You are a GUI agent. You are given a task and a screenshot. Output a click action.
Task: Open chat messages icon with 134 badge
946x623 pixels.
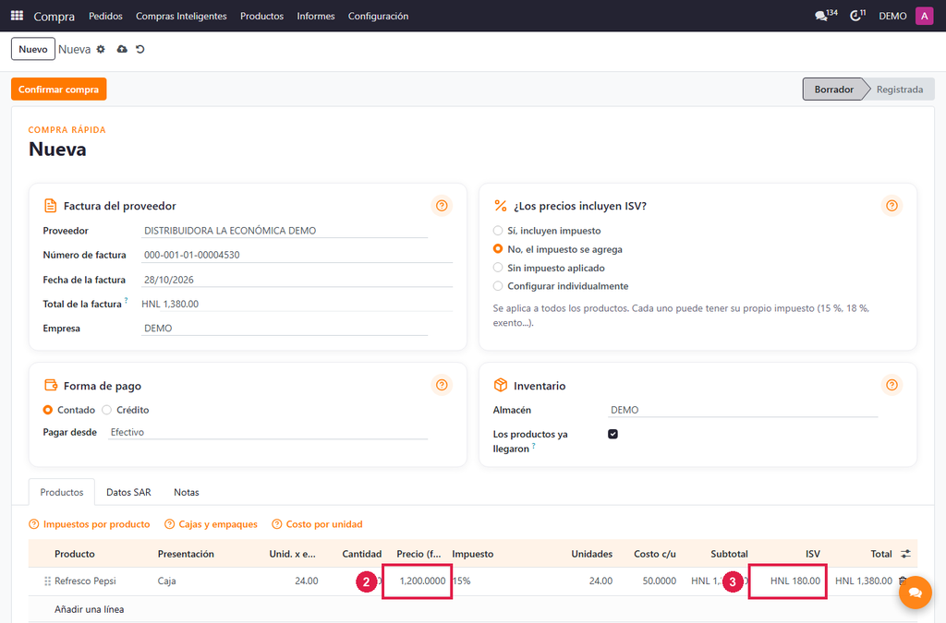pyautogui.click(x=825, y=16)
